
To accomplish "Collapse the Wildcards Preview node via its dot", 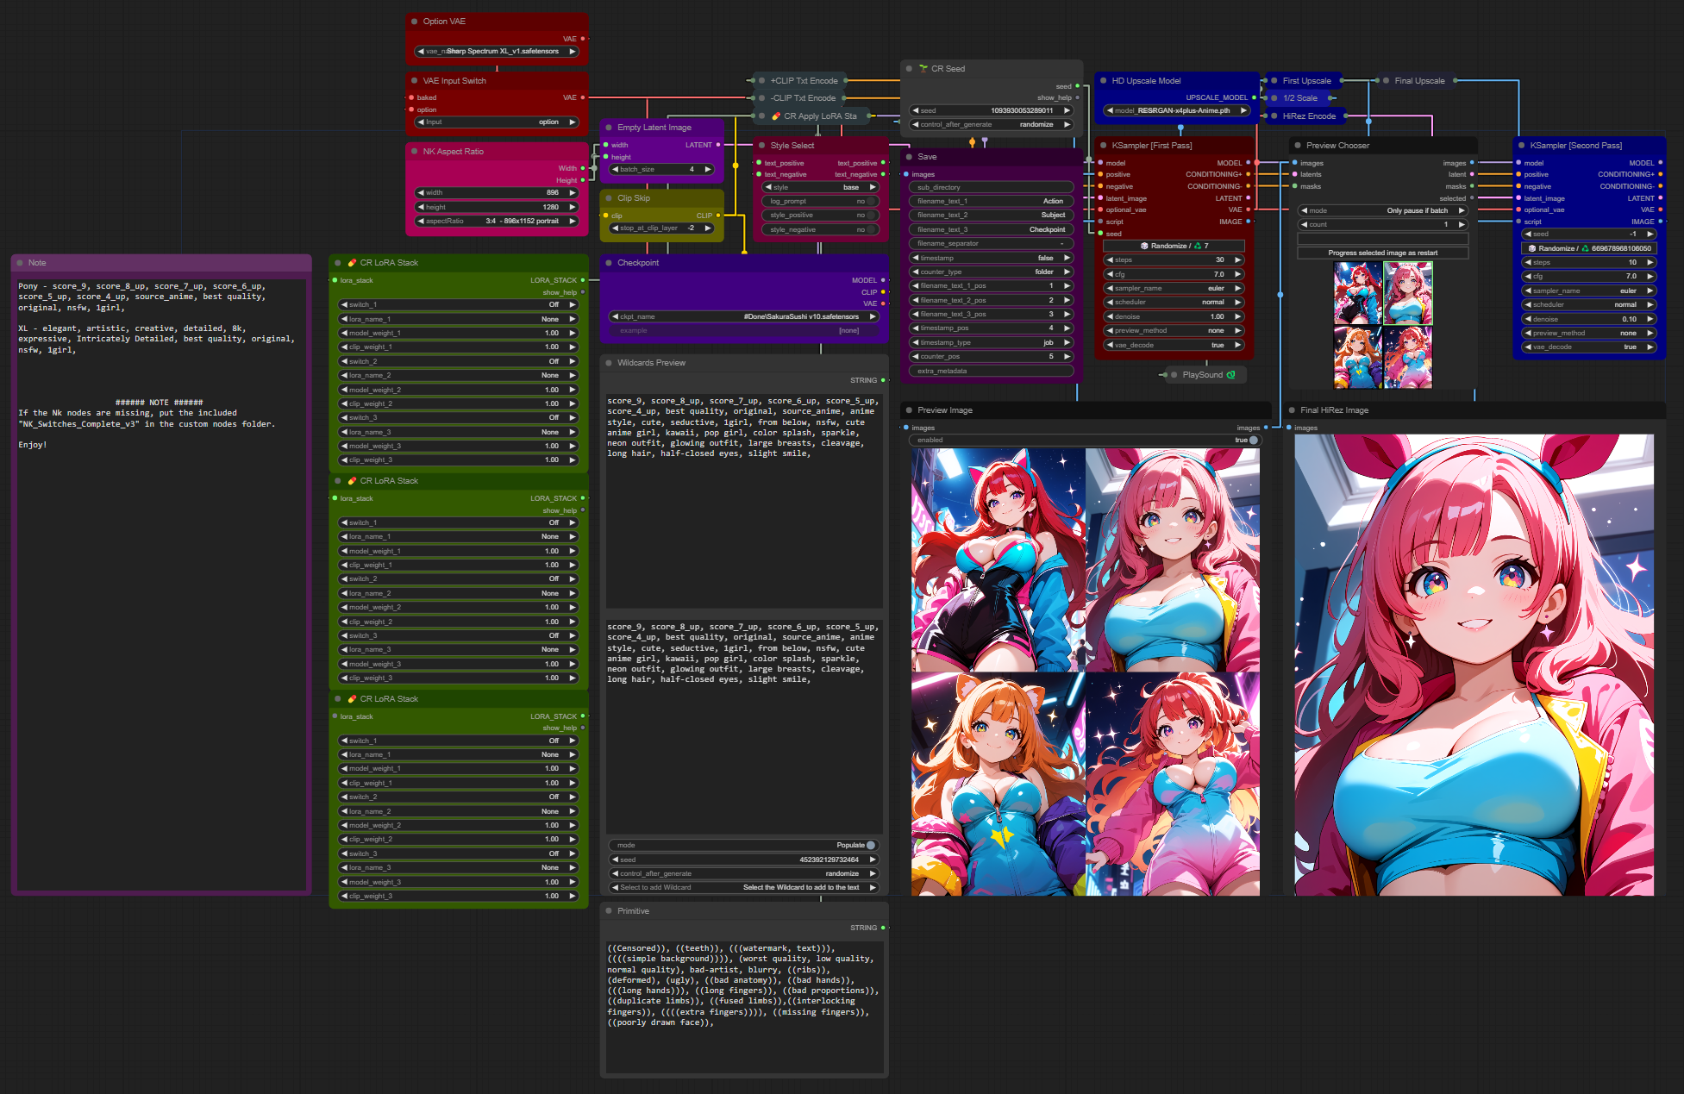I will 609,363.
